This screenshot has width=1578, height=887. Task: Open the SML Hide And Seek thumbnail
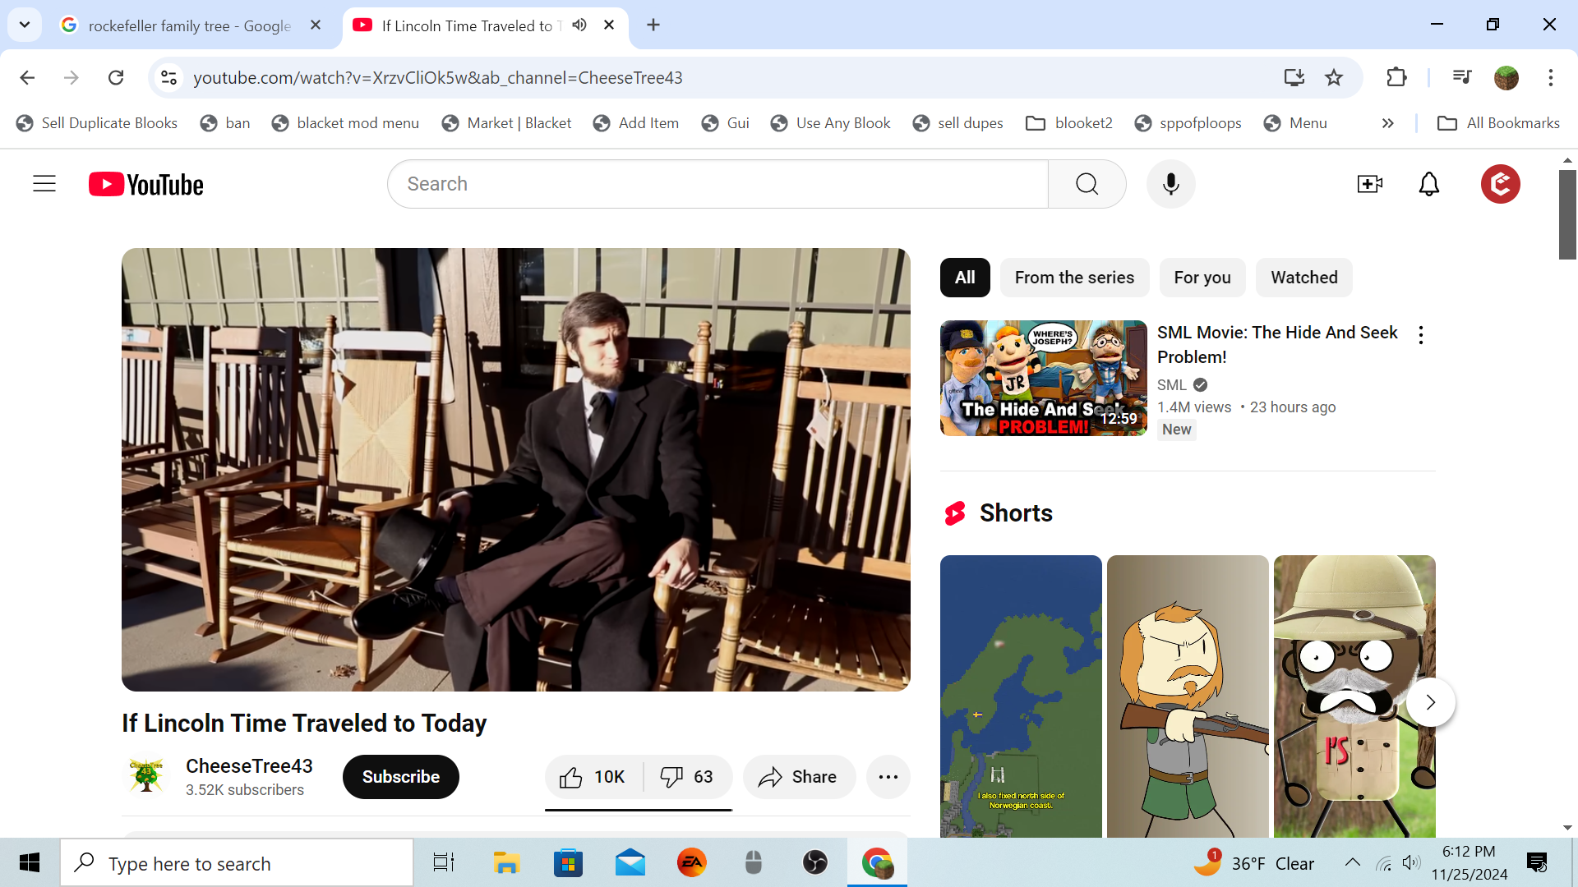tap(1043, 378)
